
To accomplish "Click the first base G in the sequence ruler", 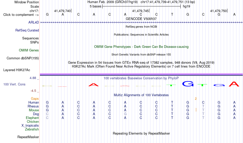I will (47, 14).
